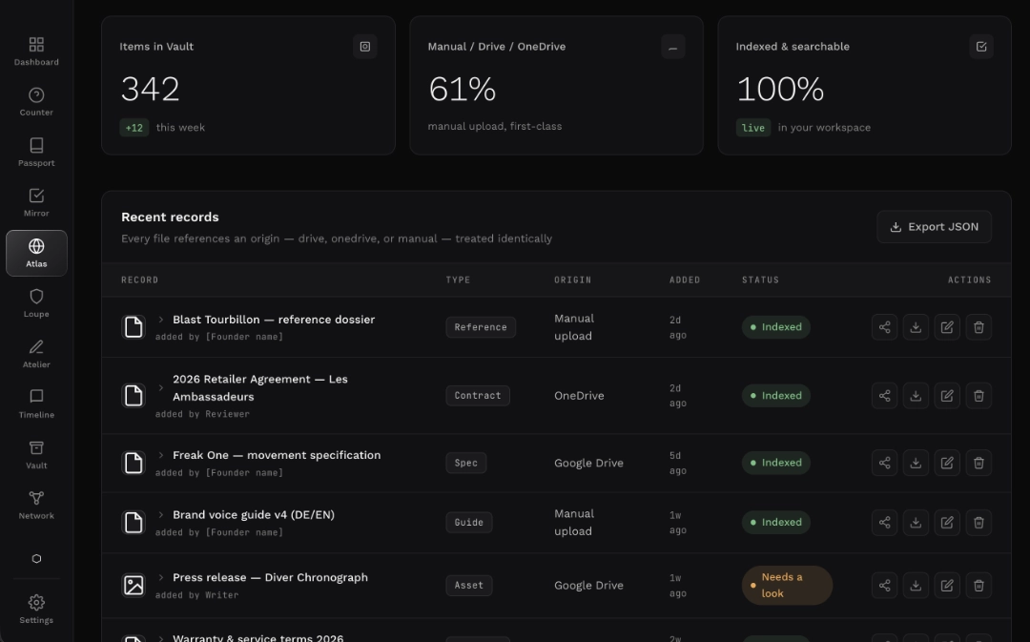Edit the 2026 Retailer Agreement record
Screen dimensions: 1030x642
coord(947,396)
